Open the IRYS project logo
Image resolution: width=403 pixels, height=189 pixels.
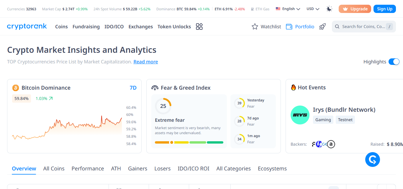pyautogui.click(x=300, y=115)
